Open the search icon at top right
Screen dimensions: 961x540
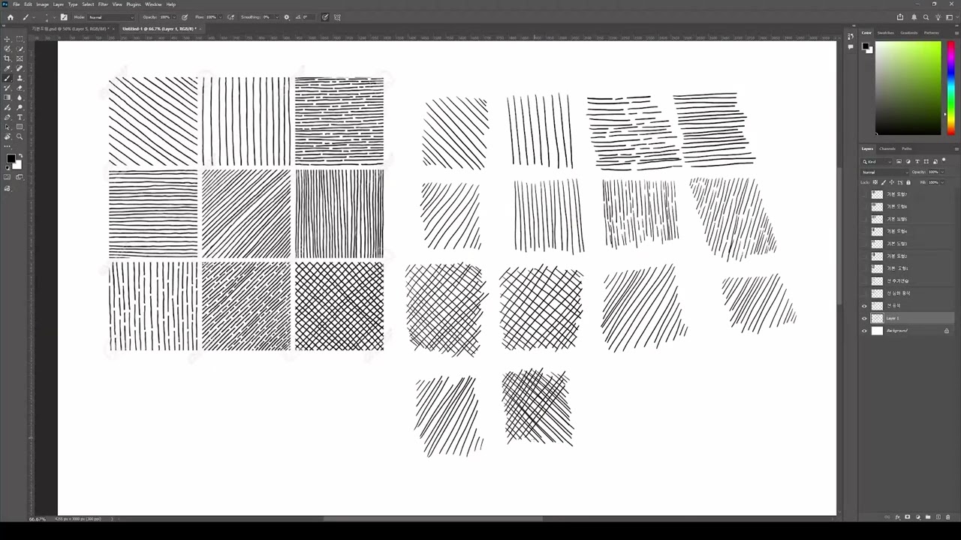click(926, 16)
